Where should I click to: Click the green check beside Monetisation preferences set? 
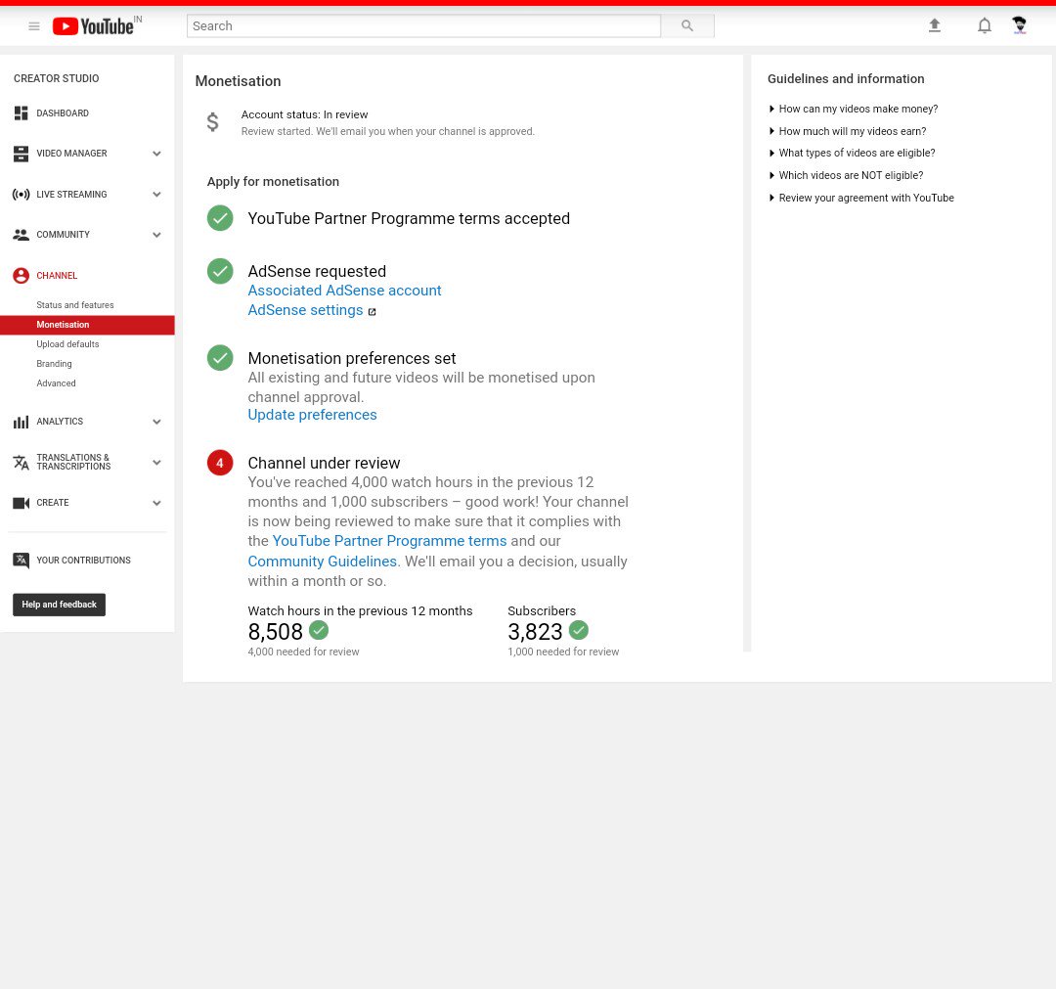(x=220, y=358)
